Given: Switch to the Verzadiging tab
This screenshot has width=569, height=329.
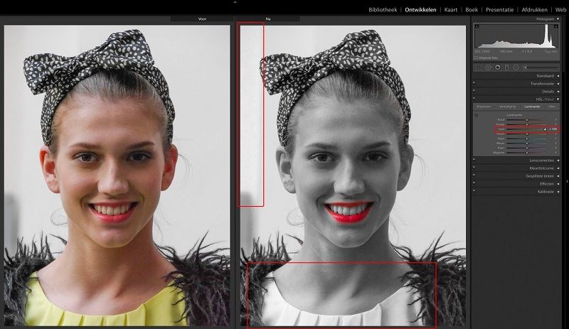Looking at the screenshot, I should 506,107.
